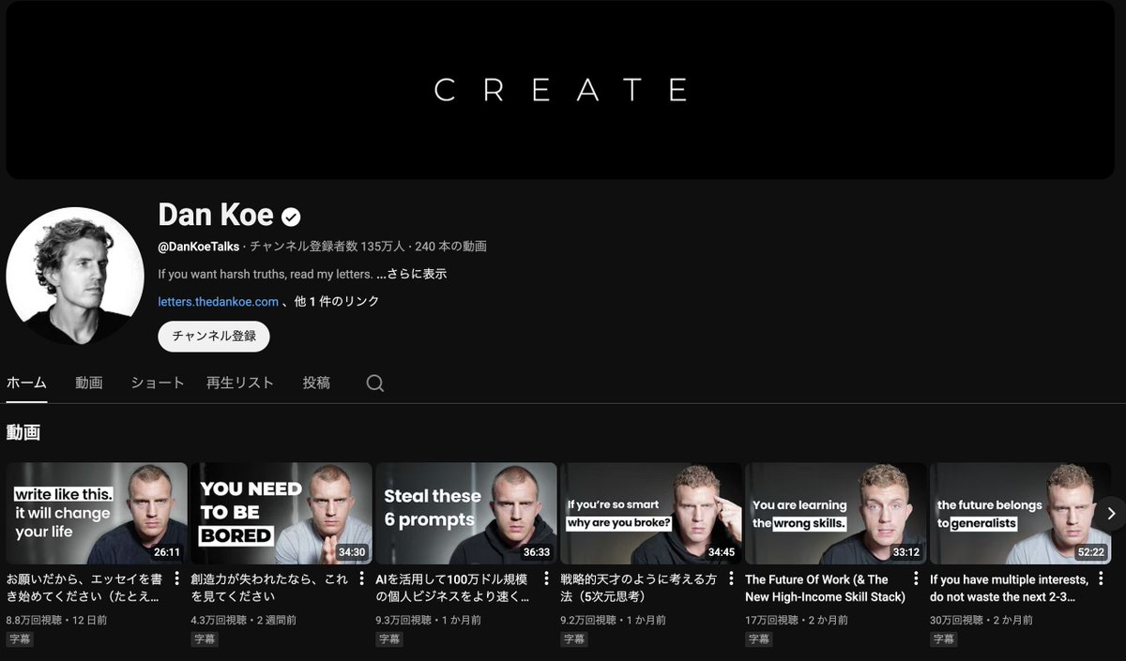
Task: Open options menu for the AI $1M business video
Action: point(546,578)
